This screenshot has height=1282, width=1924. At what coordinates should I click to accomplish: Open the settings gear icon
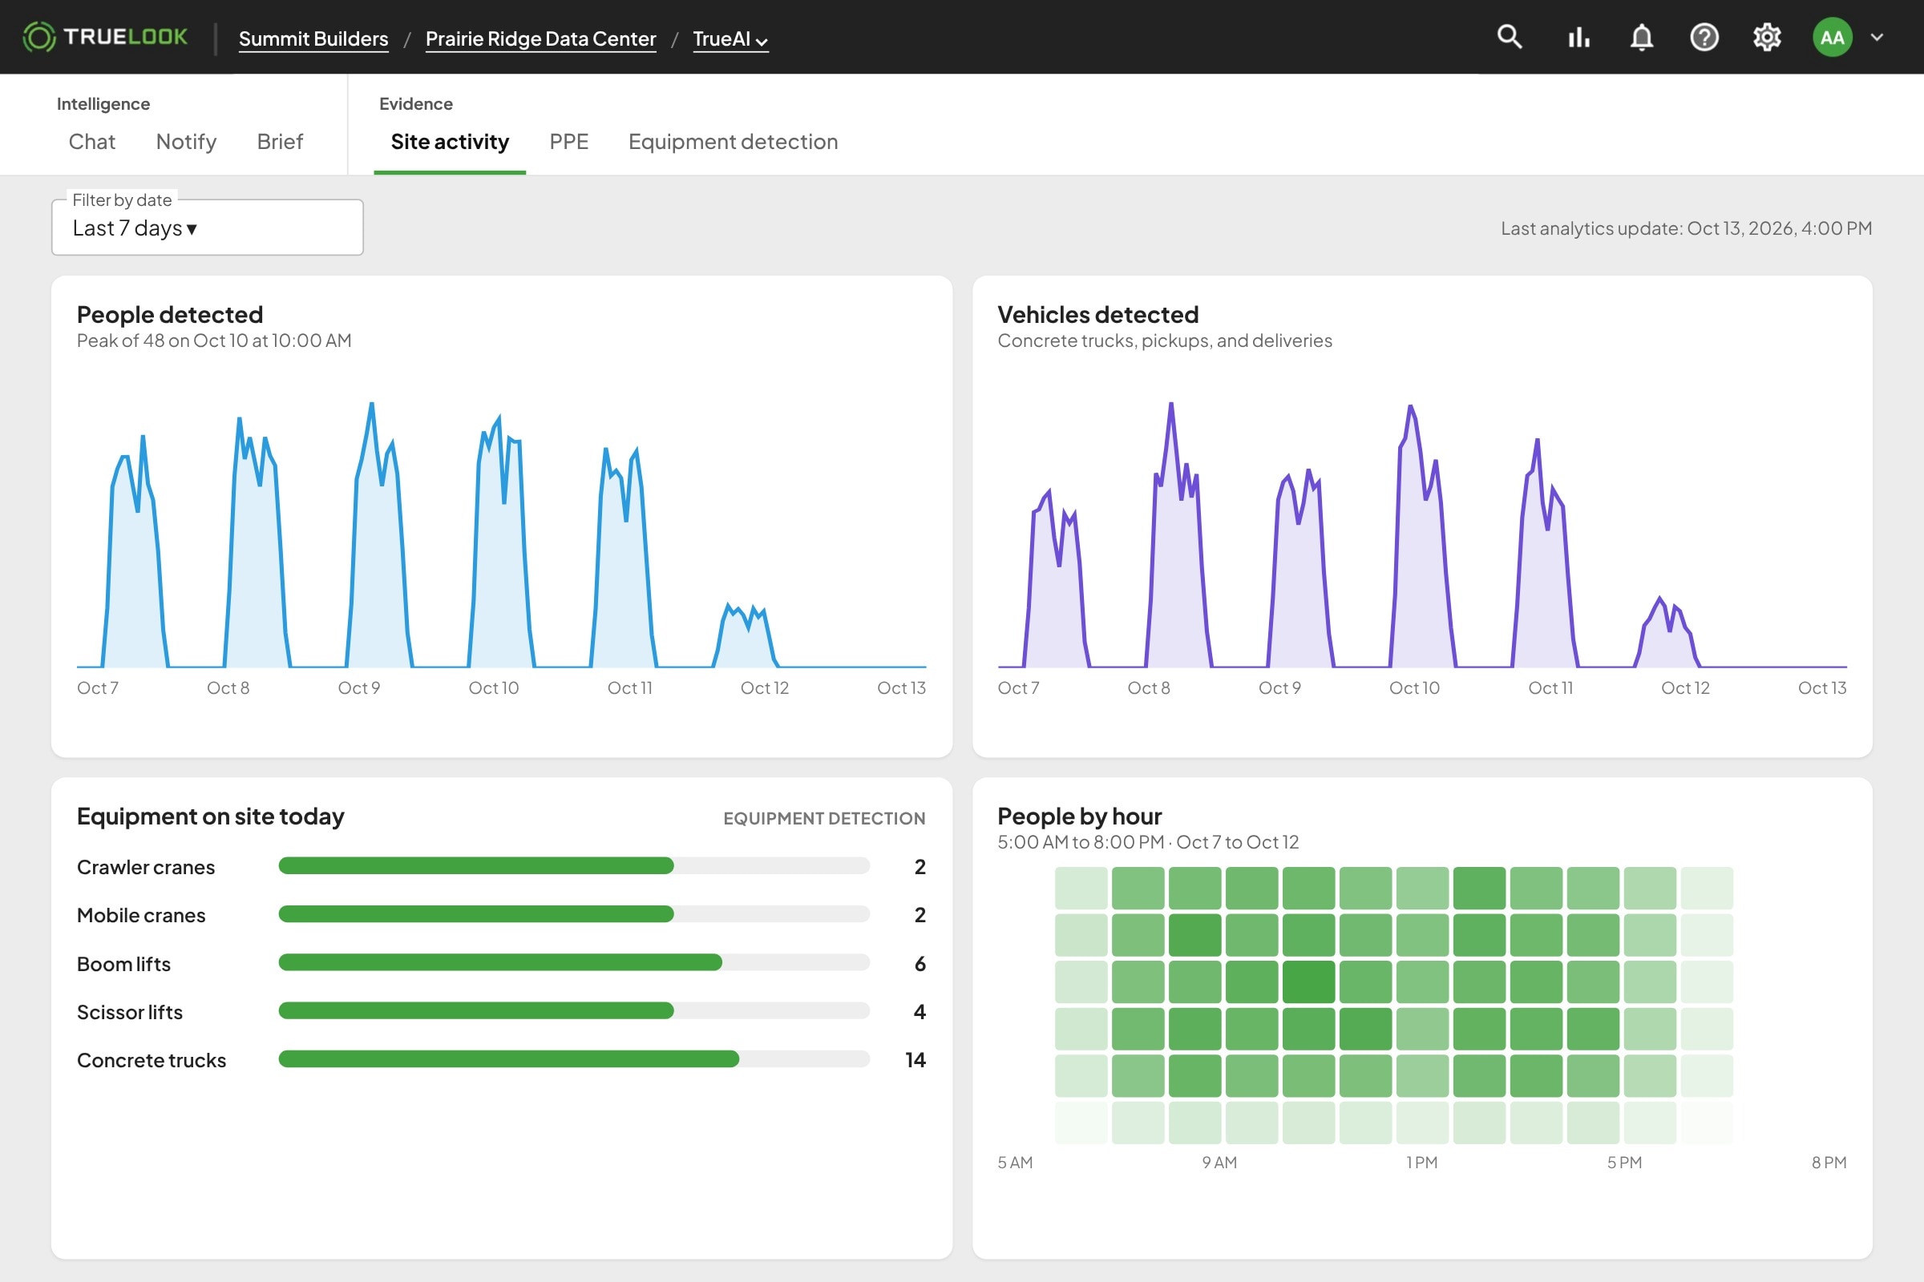pyautogui.click(x=1767, y=37)
